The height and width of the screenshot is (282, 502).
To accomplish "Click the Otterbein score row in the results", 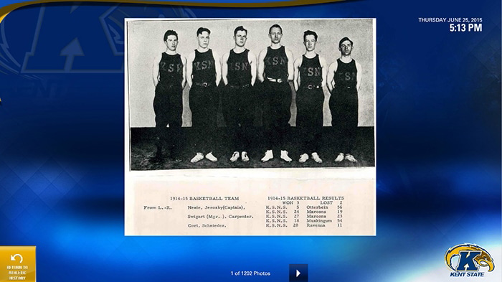I will 304,207.
